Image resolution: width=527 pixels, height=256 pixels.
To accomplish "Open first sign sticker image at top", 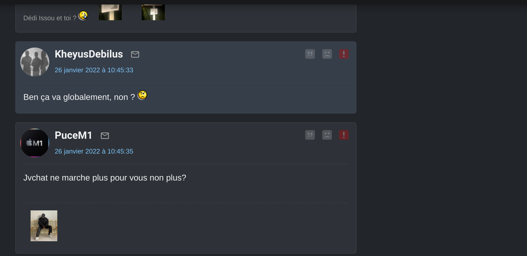I will tap(110, 12).
